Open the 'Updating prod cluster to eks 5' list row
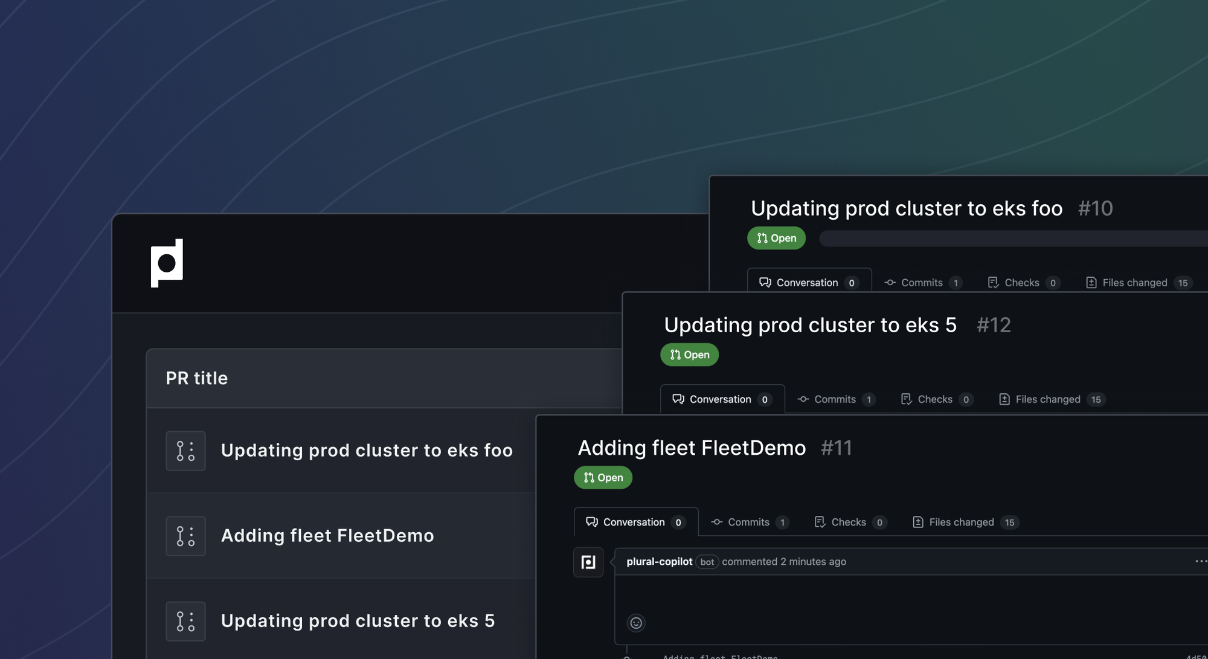1208x659 pixels. [x=358, y=621]
